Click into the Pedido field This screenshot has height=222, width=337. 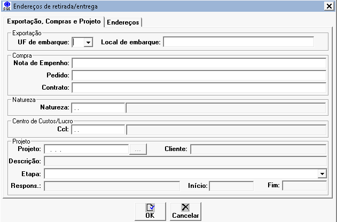pos(199,75)
